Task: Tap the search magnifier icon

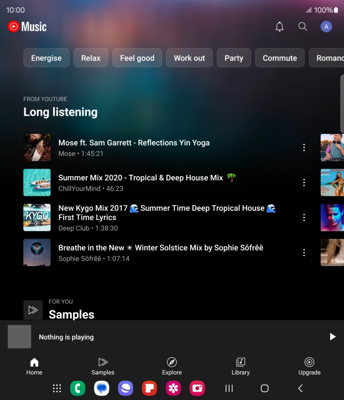Action: coord(303,27)
